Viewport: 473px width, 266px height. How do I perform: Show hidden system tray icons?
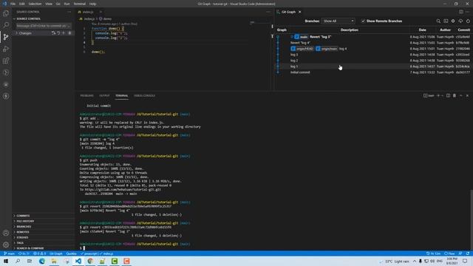pyautogui.click(x=415, y=261)
